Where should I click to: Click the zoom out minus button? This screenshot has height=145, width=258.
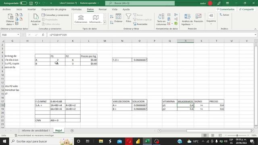point(226,135)
